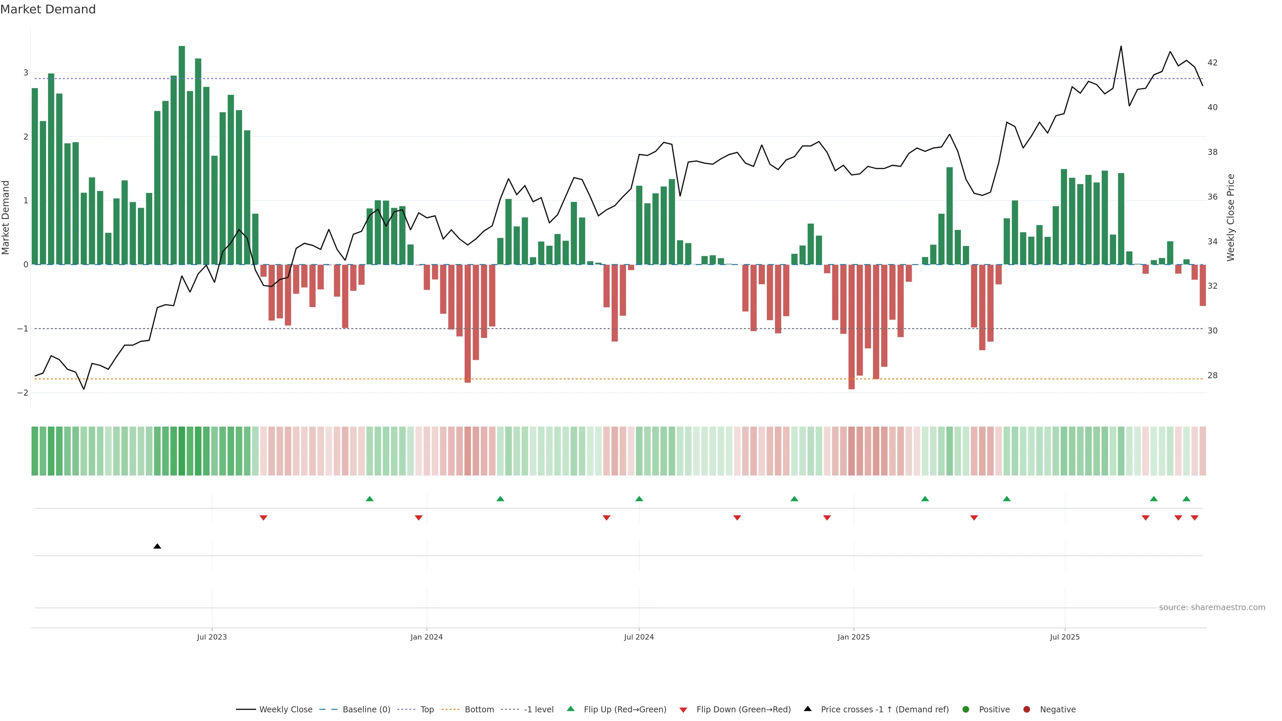Click Negative red circle legend icon
The height and width of the screenshot is (721, 1282).
click(1027, 710)
